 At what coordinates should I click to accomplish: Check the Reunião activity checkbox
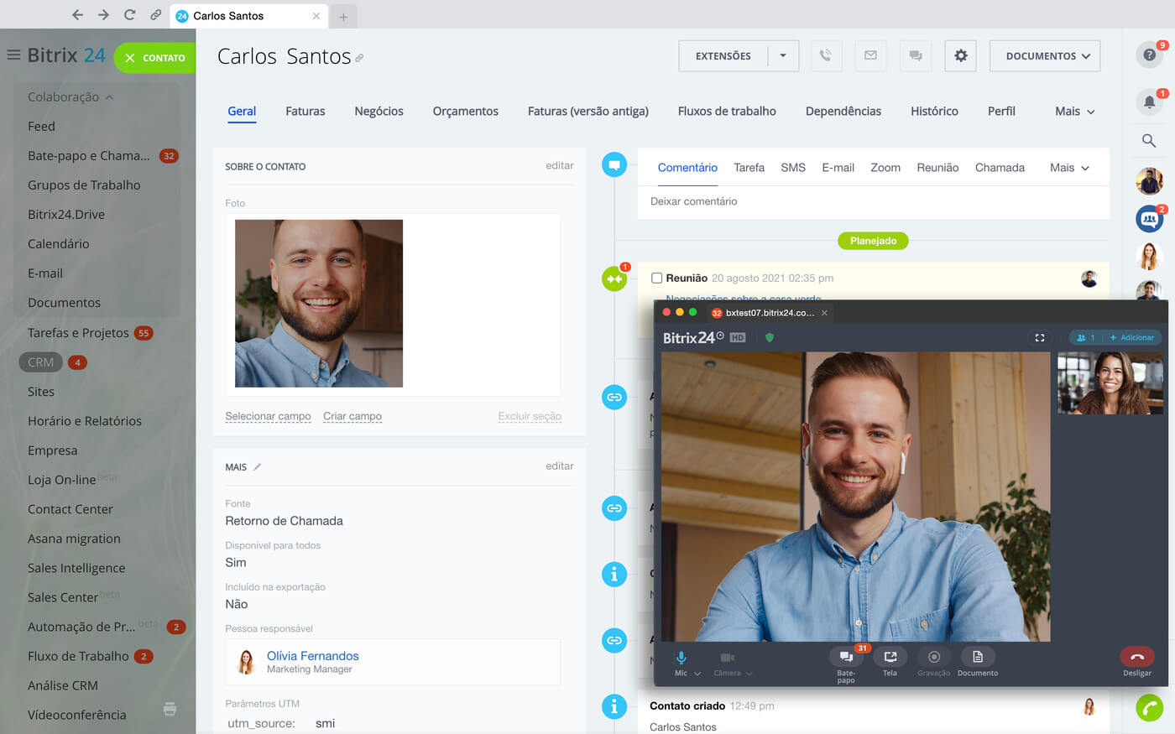click(x=657, y=279)
